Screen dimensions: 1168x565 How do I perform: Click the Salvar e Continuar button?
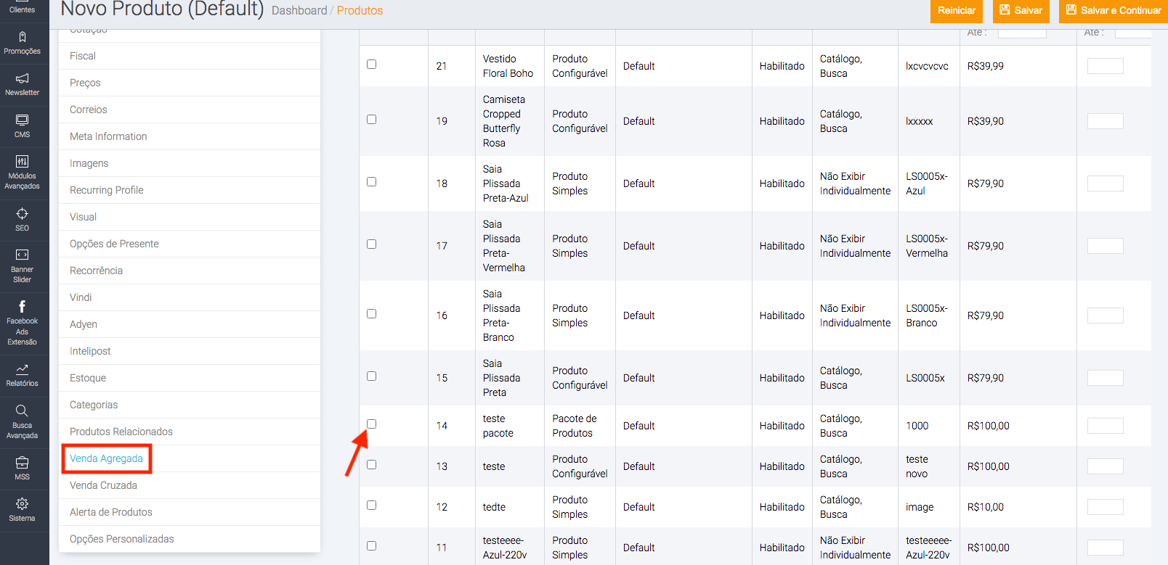point(1114,10)
